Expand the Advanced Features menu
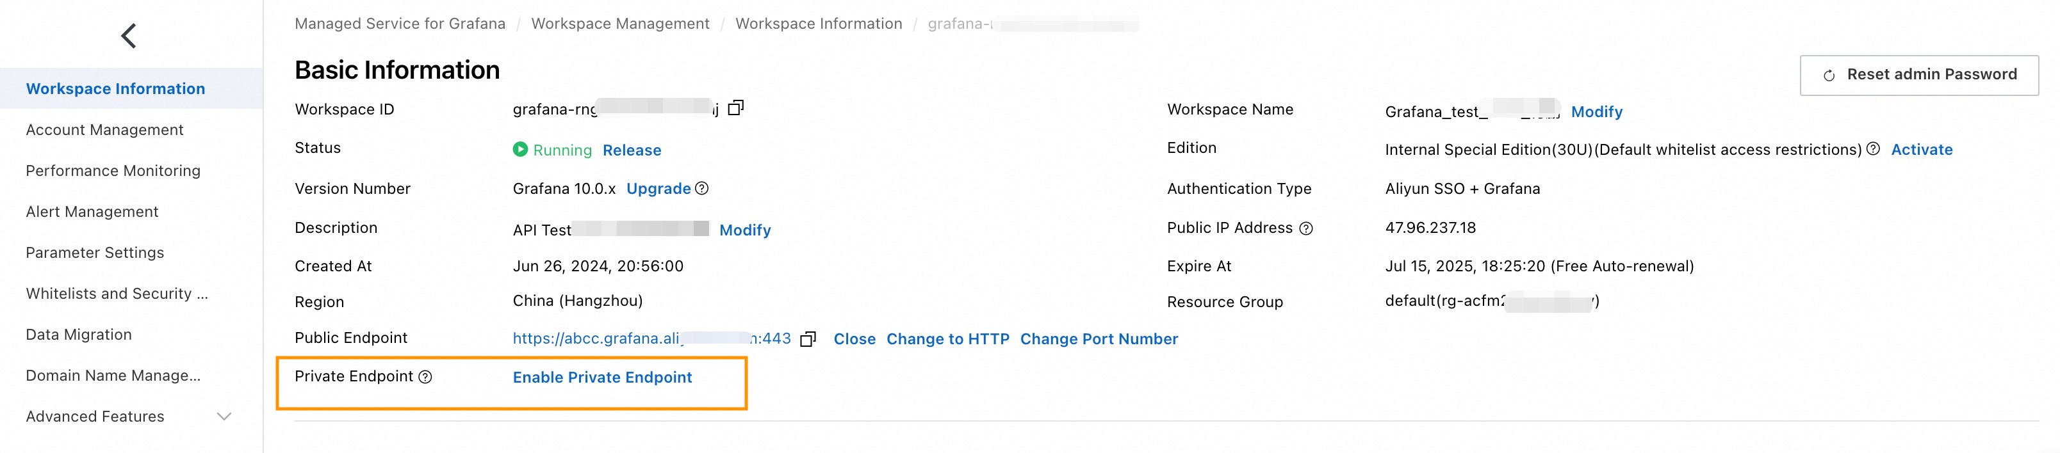2060x453 pixels. click(225, 417)
